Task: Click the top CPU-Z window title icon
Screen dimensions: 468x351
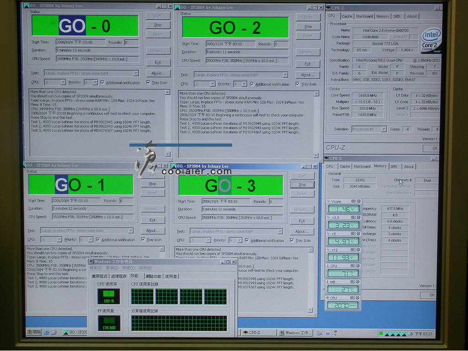Action: coord(328,8)
